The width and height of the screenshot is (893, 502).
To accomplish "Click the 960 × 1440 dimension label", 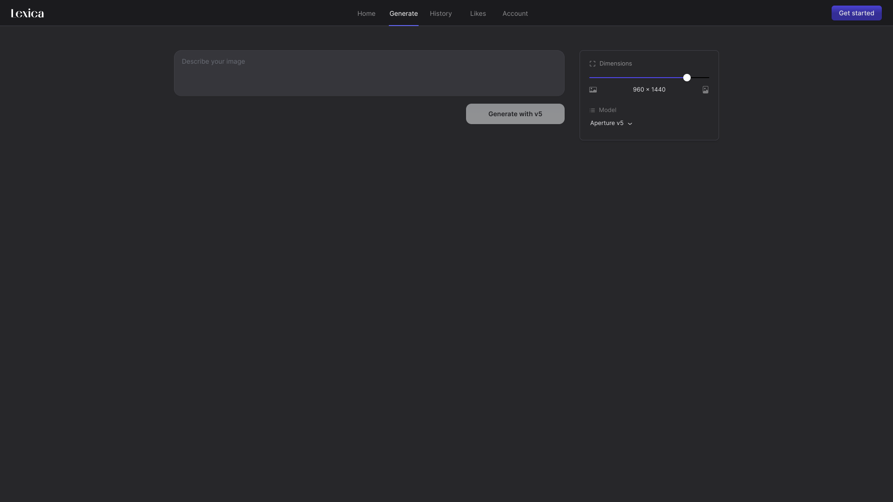I will pyautogui.click(x=649, y=89).
